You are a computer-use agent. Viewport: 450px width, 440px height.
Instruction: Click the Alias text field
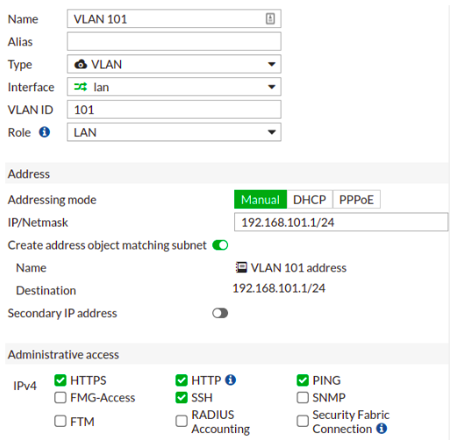[x=174, y=41]
